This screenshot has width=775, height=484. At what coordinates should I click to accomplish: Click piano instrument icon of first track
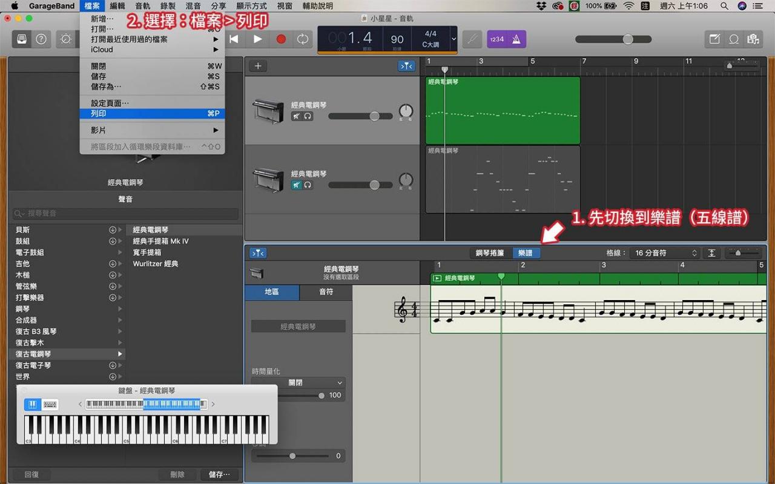point(268,111)
